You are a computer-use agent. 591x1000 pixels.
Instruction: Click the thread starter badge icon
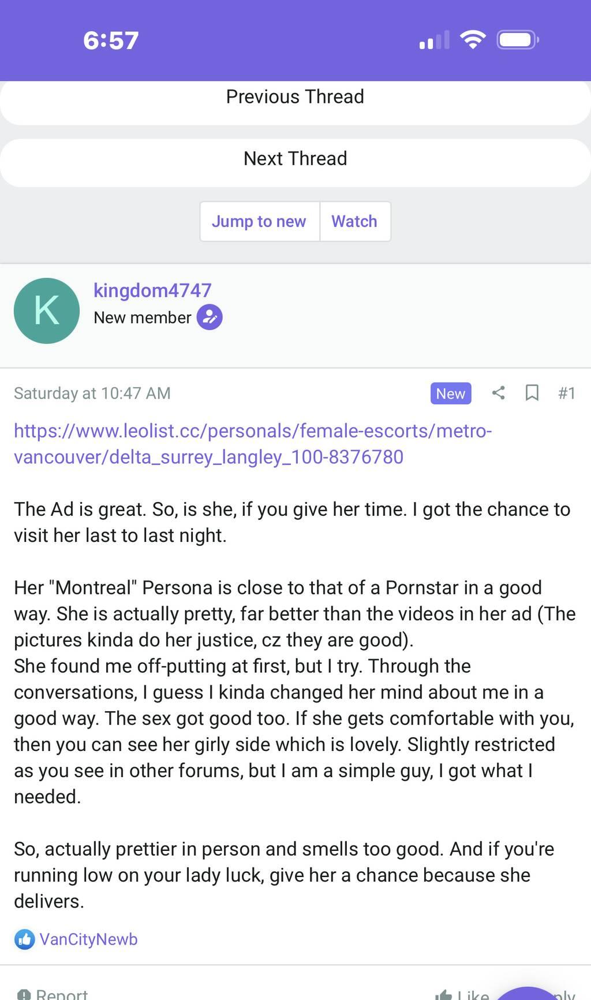tap(210, 317)
